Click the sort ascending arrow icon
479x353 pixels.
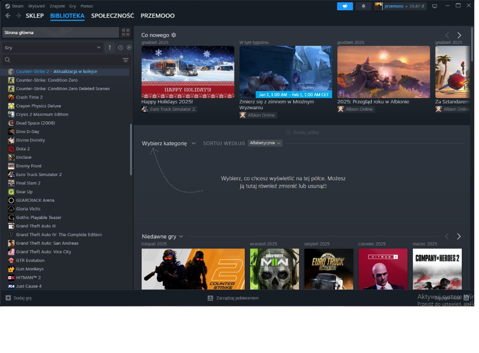click(x=109, y=48)
